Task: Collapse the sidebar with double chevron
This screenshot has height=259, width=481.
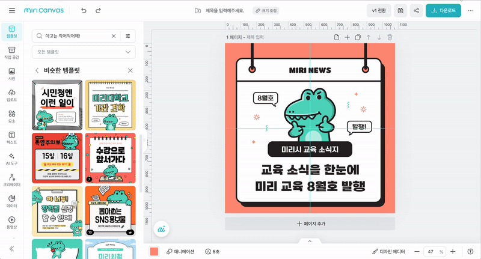Action: point(11,249)
